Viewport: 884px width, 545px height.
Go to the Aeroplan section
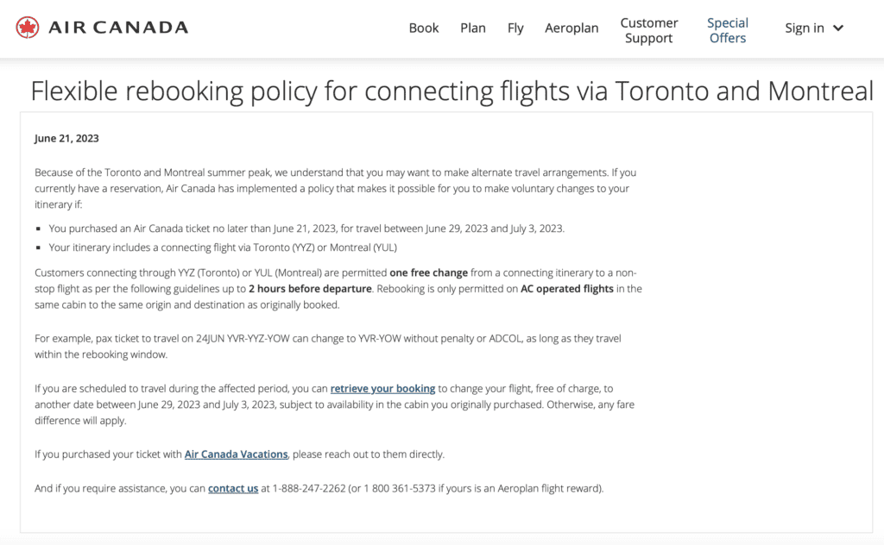[571, 28]
